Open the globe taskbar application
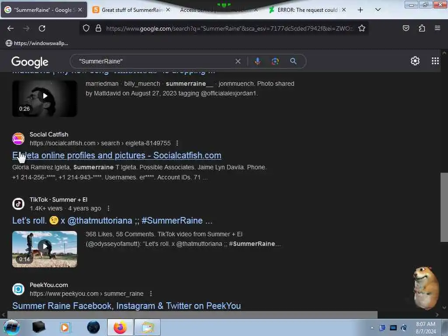 click(94, 327)
